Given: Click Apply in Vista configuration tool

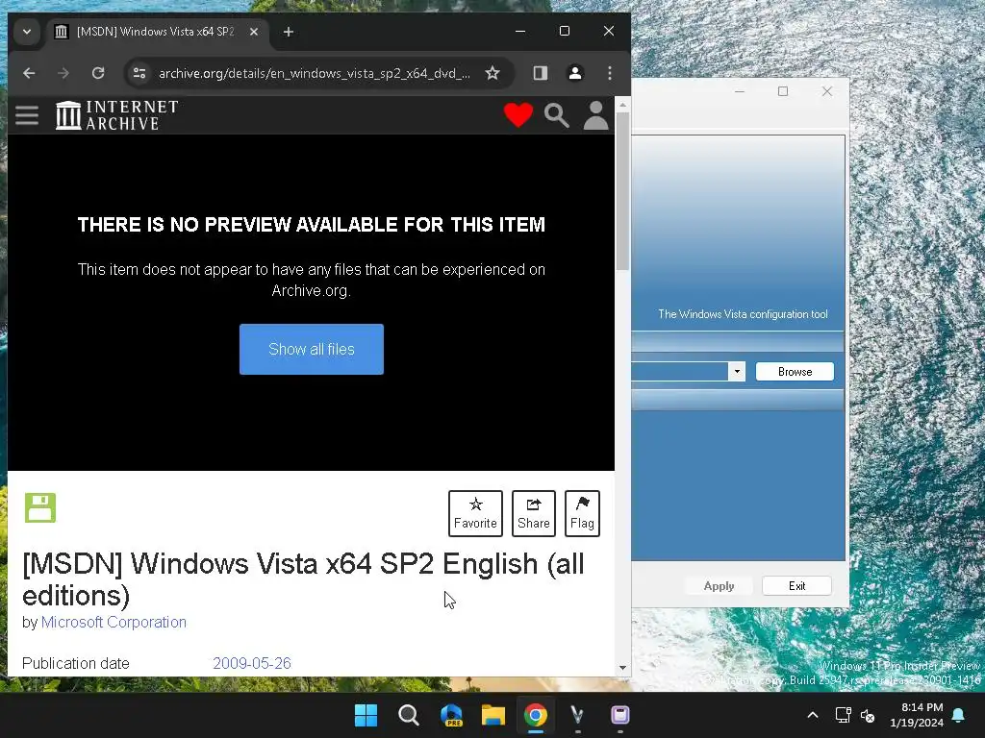Looking at the screenshot, I should pyautogui.click(x=719, y=586).
